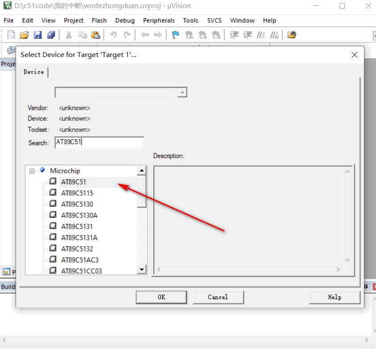Click the device list scroll up arrow

[142, 171]
